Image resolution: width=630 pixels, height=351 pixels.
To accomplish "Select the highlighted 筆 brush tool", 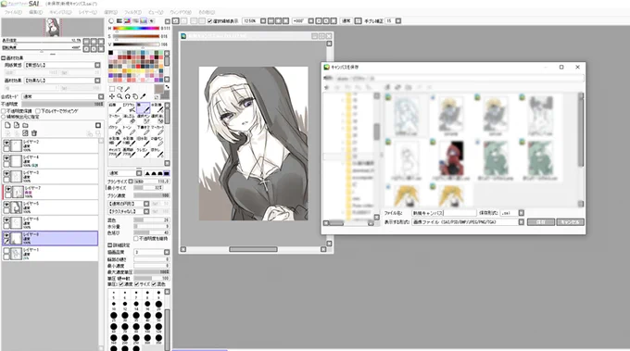I will tap(143, 107).
